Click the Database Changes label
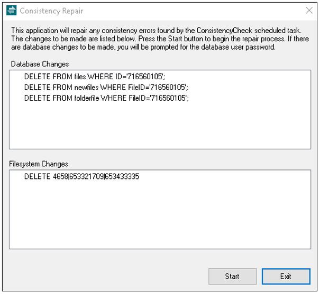320x294 pixels. click(40, 64)
